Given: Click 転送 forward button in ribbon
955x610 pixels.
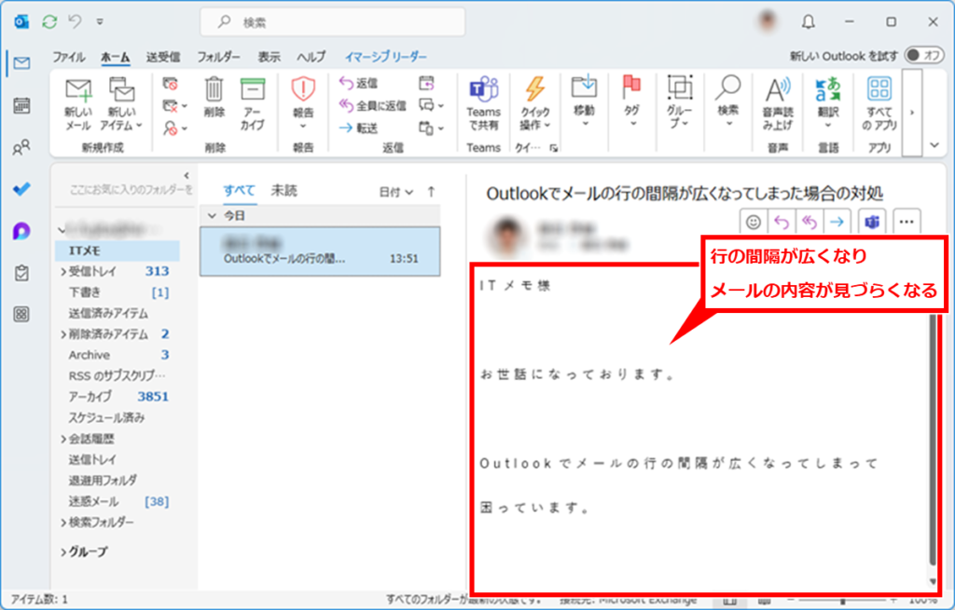Looking at the screenshot, I should [x=359, y=128].
